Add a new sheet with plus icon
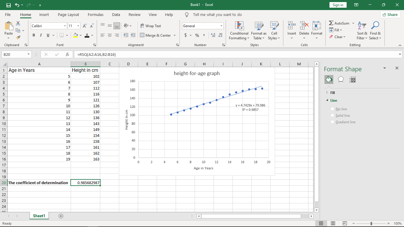Image resolution: width=404 pixels, height=227 pixels. click(61, 216)
